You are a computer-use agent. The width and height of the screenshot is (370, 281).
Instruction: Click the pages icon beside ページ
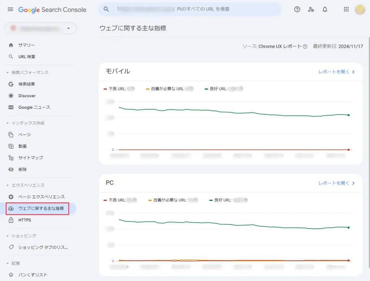pyautogui.click(x=11, y=135)
